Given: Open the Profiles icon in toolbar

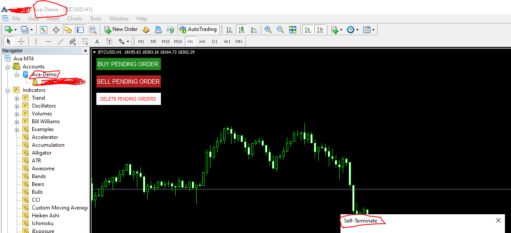Looking at the screenshot, I should (x=24, y=30).
